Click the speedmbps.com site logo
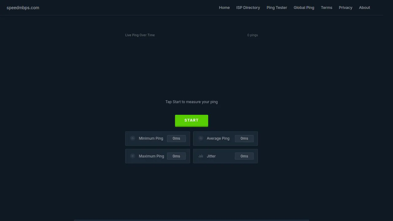Image resolution: width=393 pixels, height=221 pixels. (x=23, y=8)
